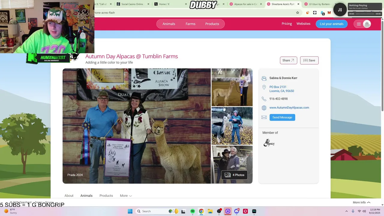This screenshot has width=384, height=216.
Task: Bookmark this page with the star icon
Action: click(298, 13)
